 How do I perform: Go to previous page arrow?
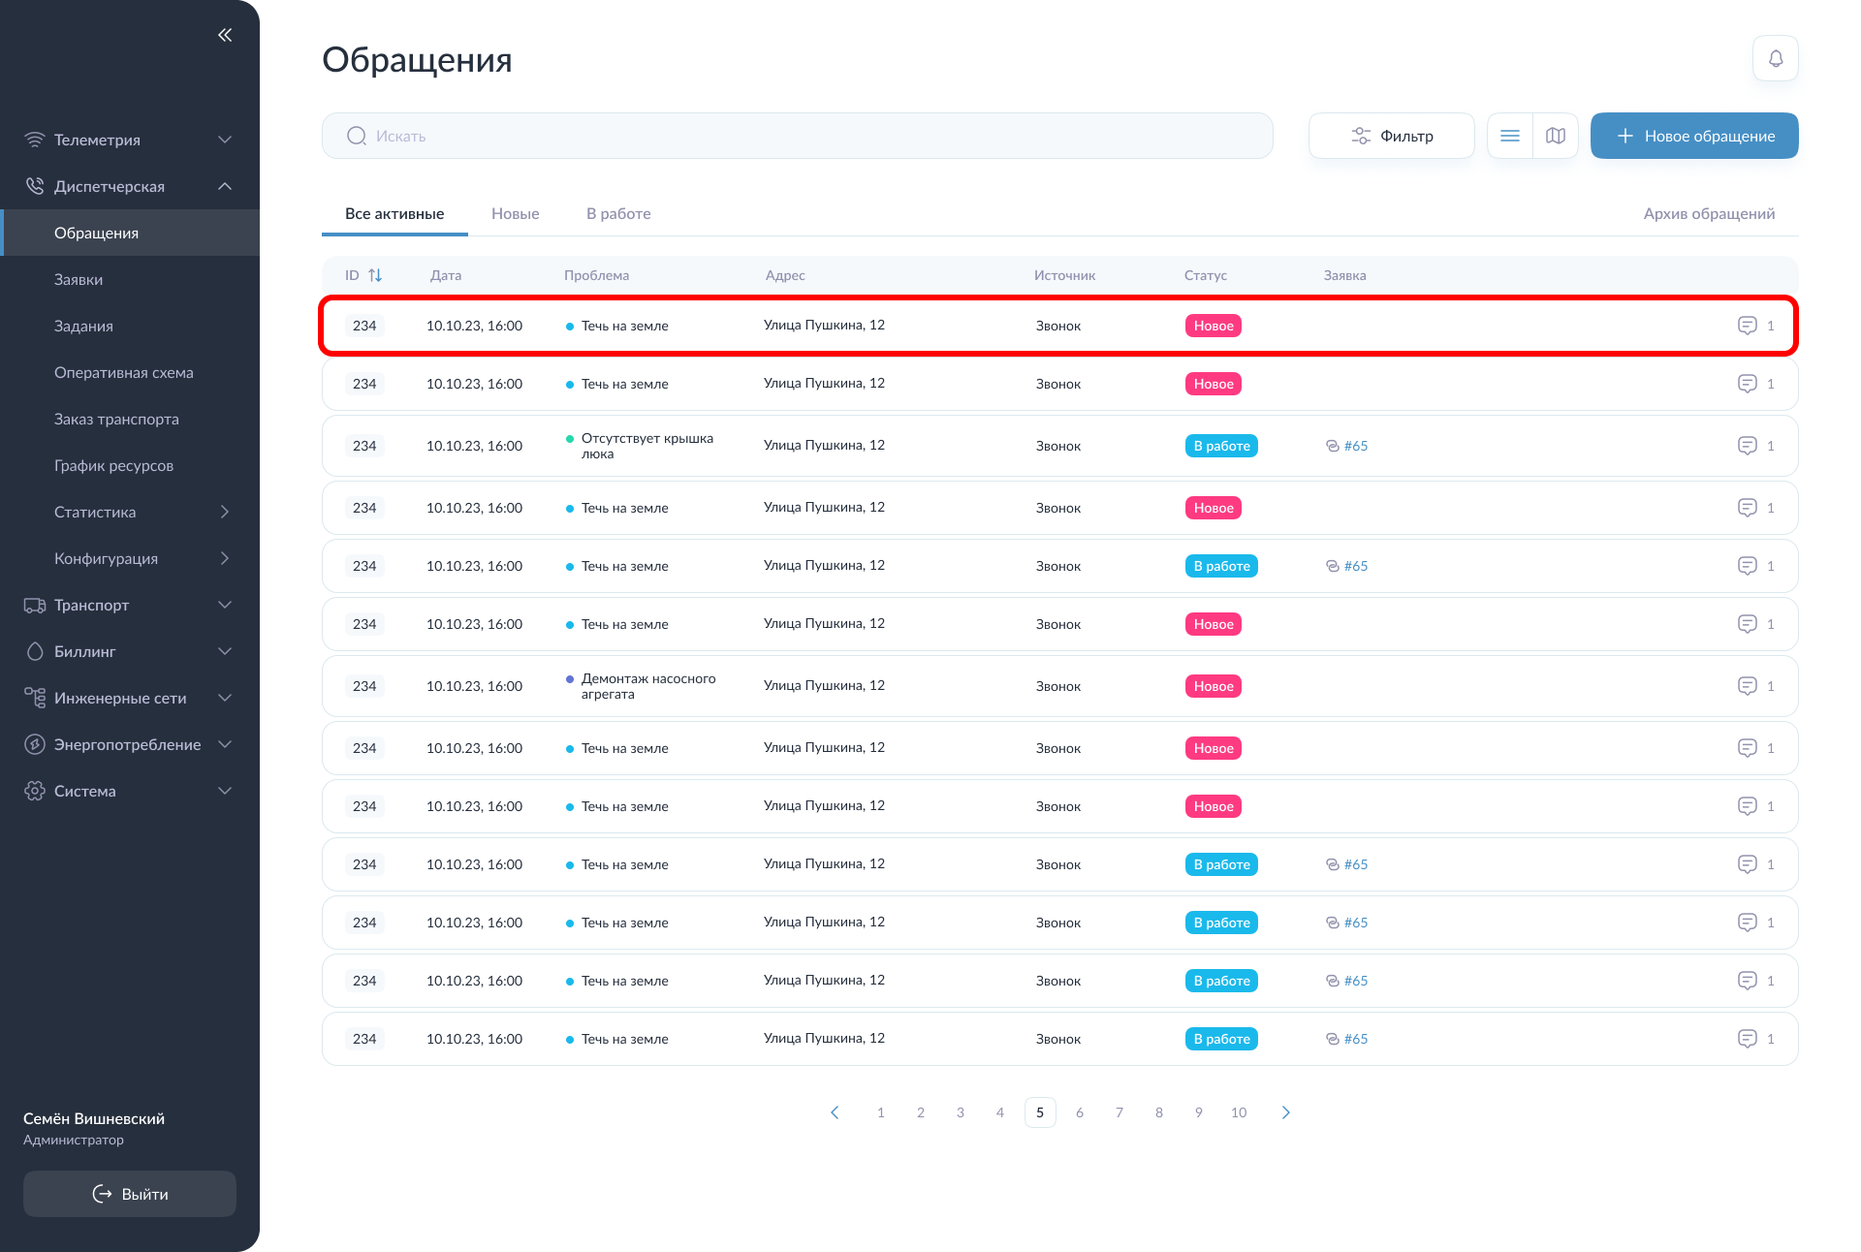point(835,1112)
